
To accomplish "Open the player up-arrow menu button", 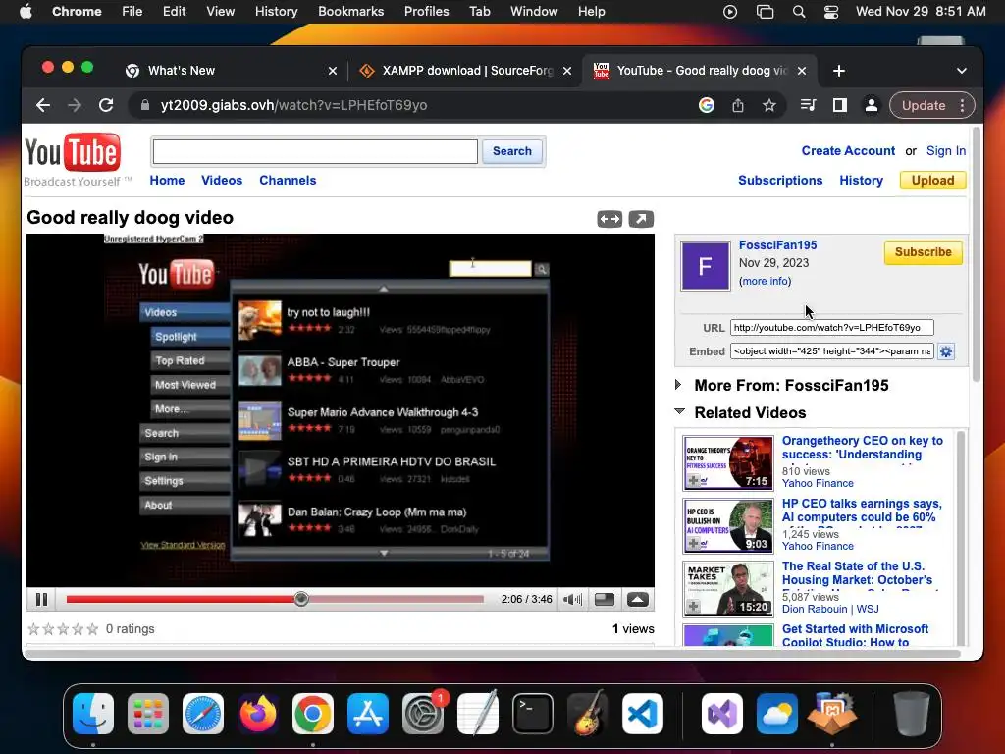I will [x=637, y=600].
